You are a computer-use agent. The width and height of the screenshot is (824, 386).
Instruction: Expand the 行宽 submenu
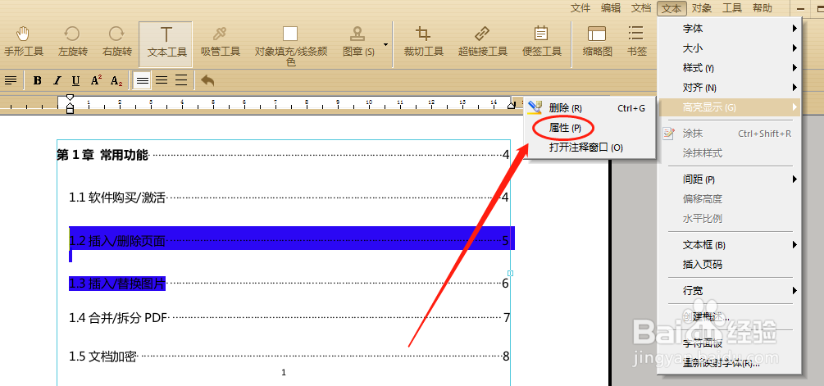(x=729, y=290)
